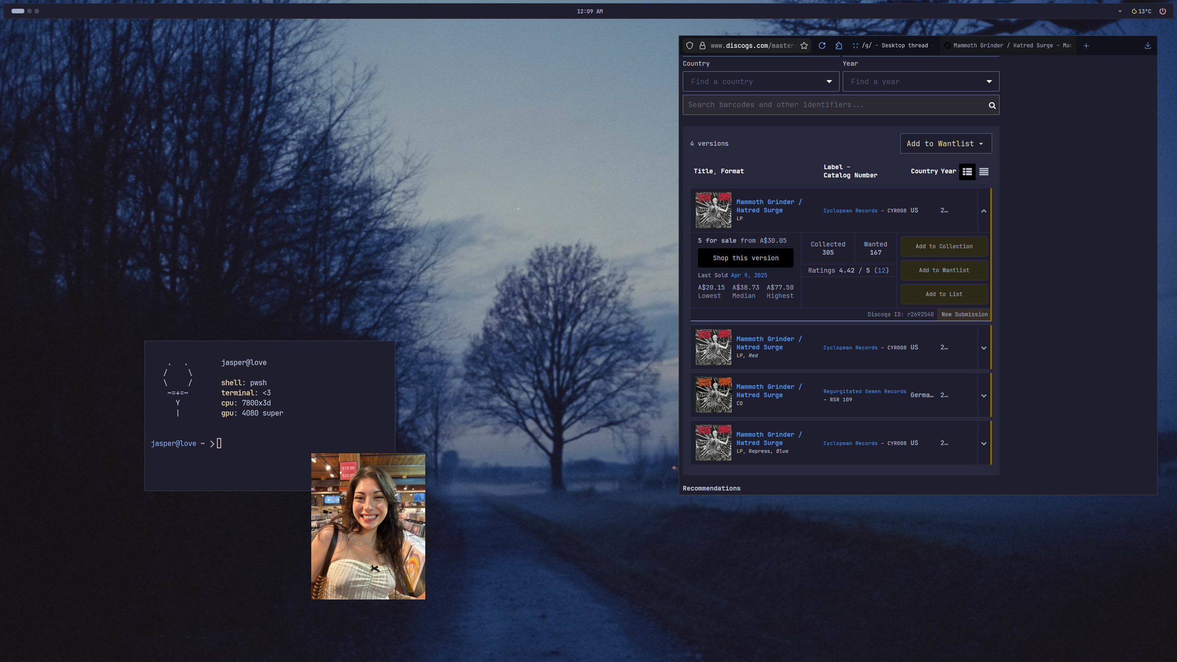Collapse the first LP version row
Image resolution: width=1177 pixels, height=662 pixels.
(x=984, y=211)
